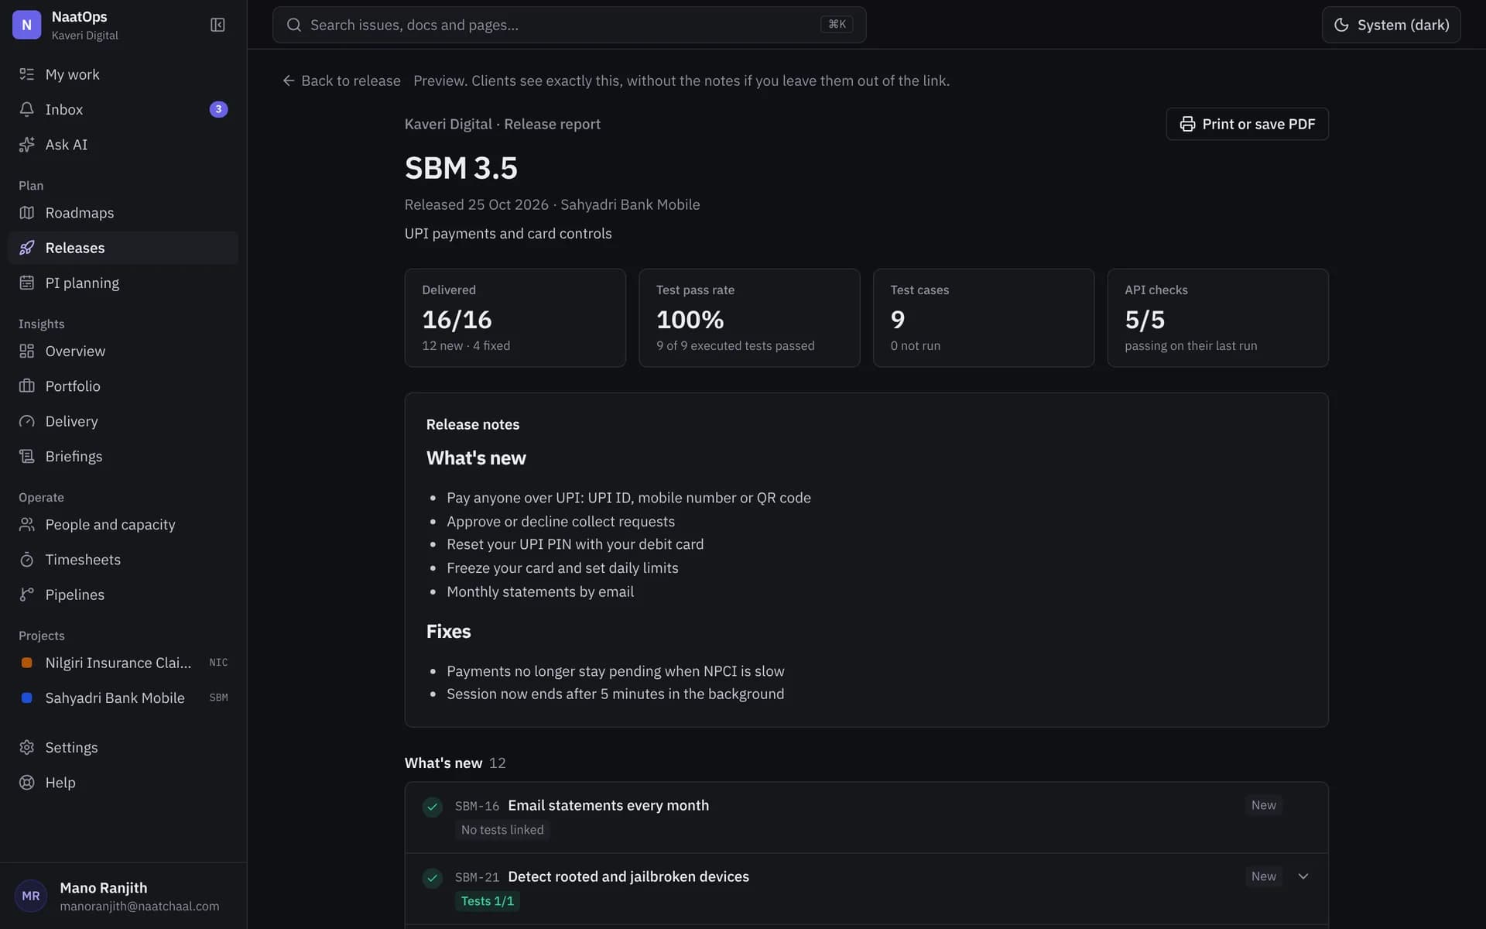Click the Delivery gauge icon
The width and height of the screenshot is (1486, 929).
pos(27,421)
